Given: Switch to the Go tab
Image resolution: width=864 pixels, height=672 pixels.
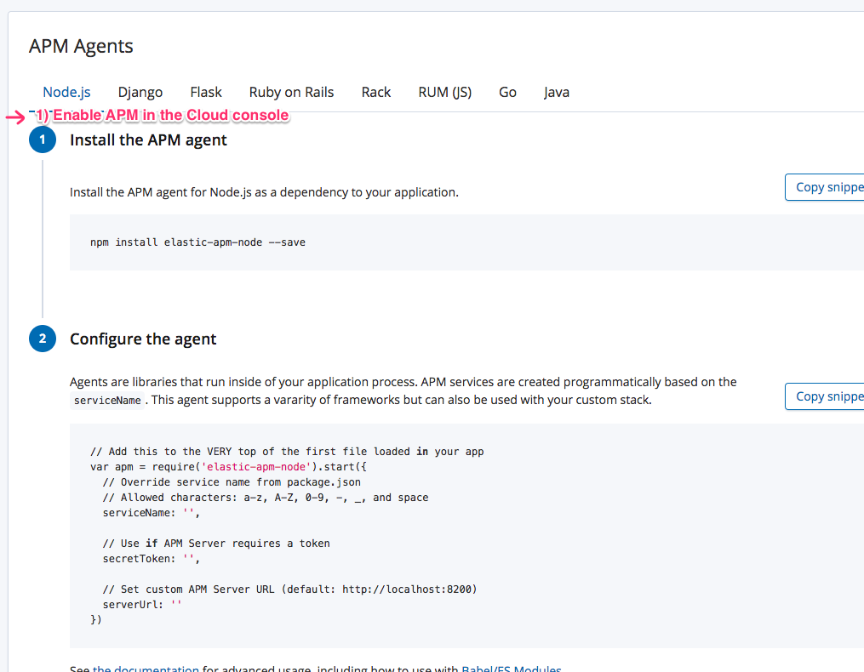Looking at the screenshot, I should (x=507, y=92).
